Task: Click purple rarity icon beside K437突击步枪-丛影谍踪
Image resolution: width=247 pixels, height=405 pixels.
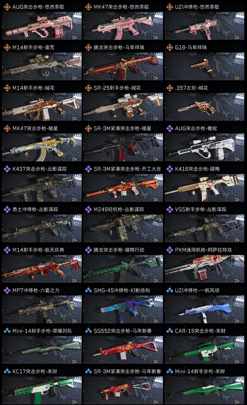Action: click(x=7, y=169)
